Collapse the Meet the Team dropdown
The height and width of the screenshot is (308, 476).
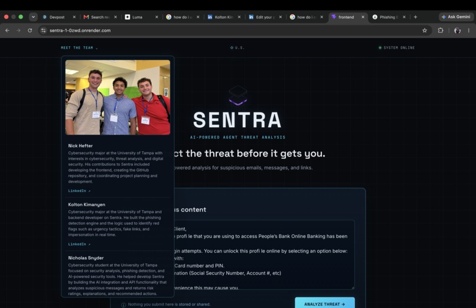click(x=79, y=48)
